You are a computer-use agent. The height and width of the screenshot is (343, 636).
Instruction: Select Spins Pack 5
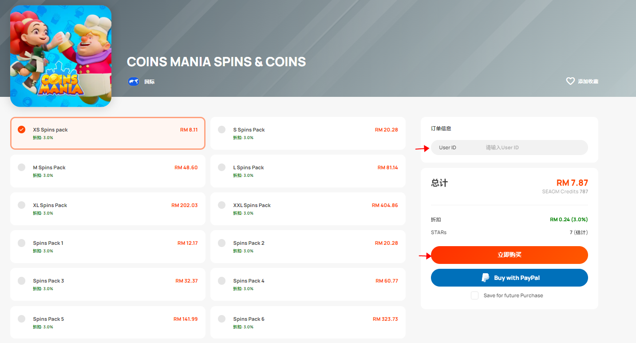coord(108,322)
